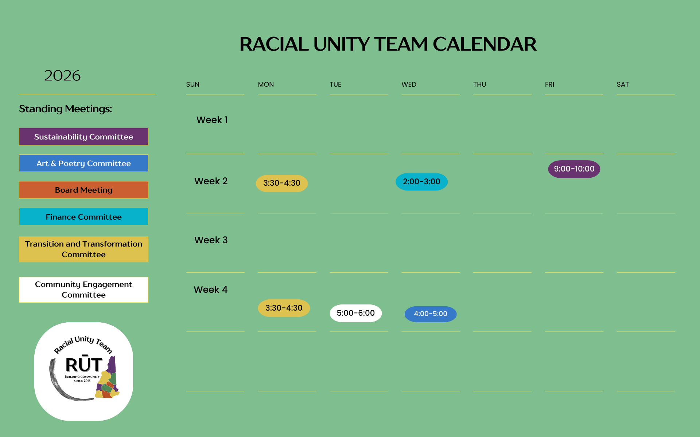This screenshot has width=700, height=437.
Task: Click the Week 1 row label
Action: coord(212,120)
